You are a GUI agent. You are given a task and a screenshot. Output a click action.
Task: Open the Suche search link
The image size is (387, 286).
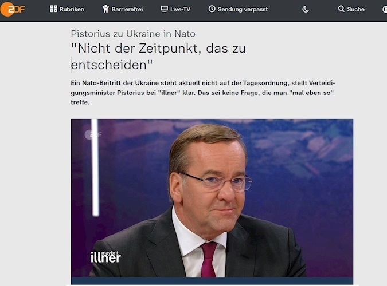click(x=351, y=9)
